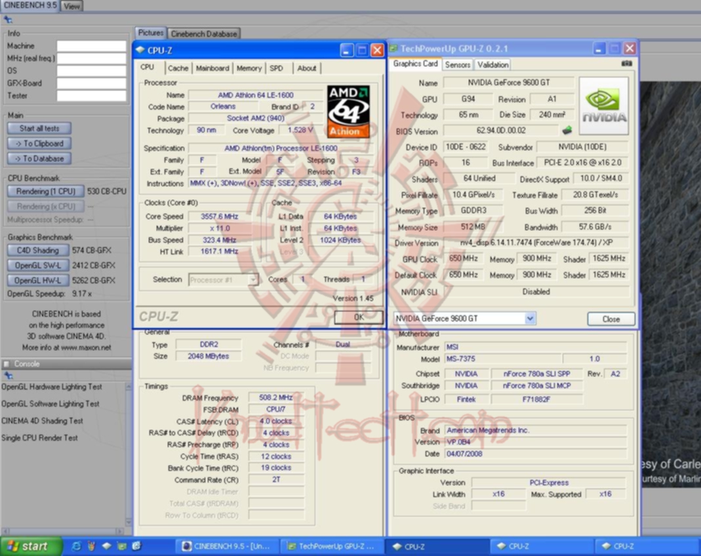Select 'OpenGL Hardware Lighting Test' console entry
Screen dimensions: 701x556
(52, 387)
